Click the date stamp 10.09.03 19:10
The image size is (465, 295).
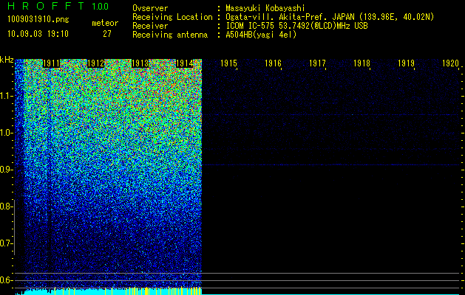(38, 34)
